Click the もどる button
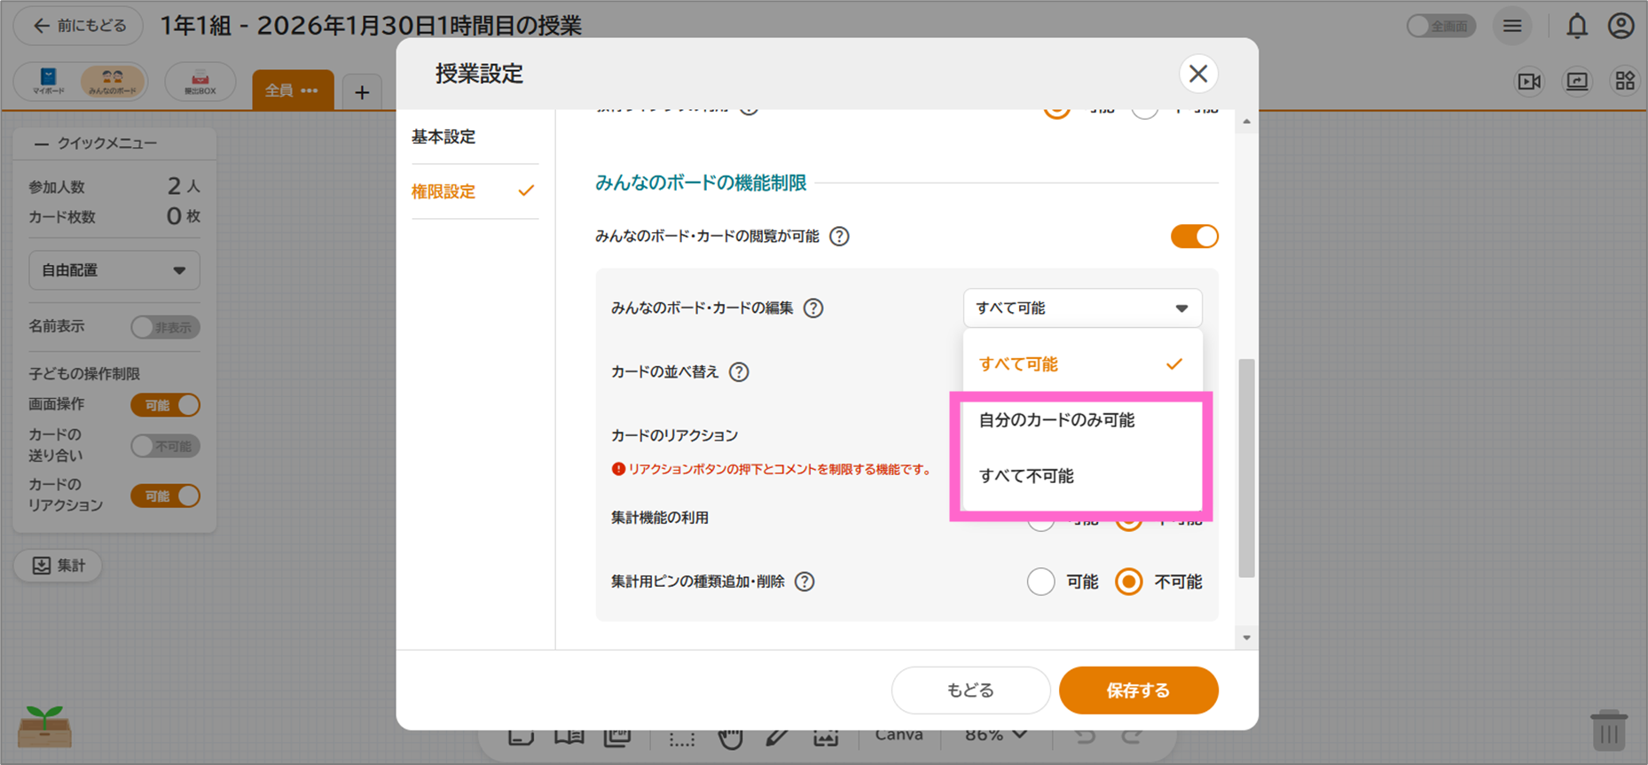The image size is (1648, 765). point(970,691)
